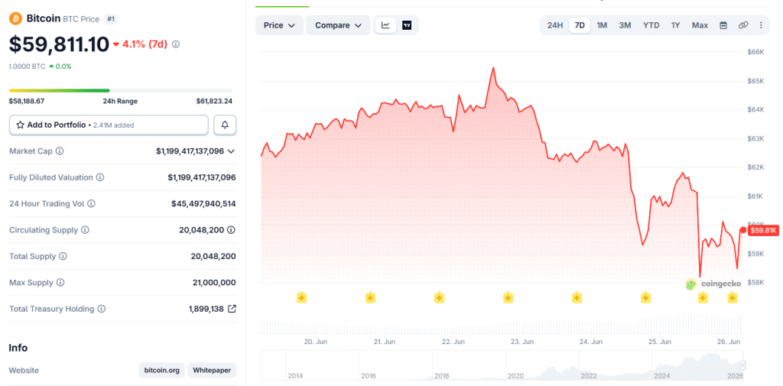Click news marker under 24 Jun
The image size is (783, 386).
[x=577, y=297]
